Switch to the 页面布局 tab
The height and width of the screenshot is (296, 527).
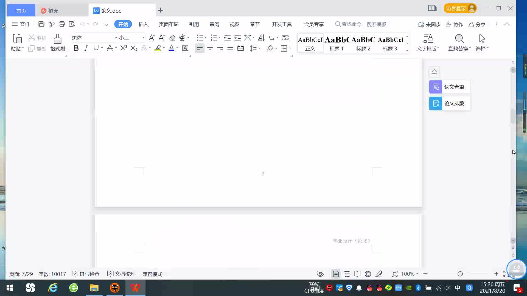click(x=169, y=24)
